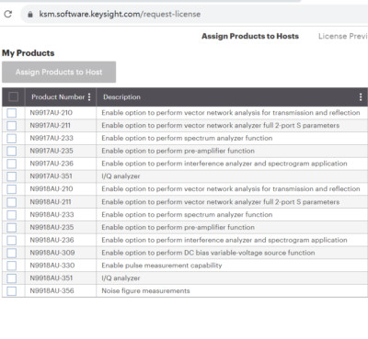
Task: Check the box for N9918AU-211
Action: point(12,202)
